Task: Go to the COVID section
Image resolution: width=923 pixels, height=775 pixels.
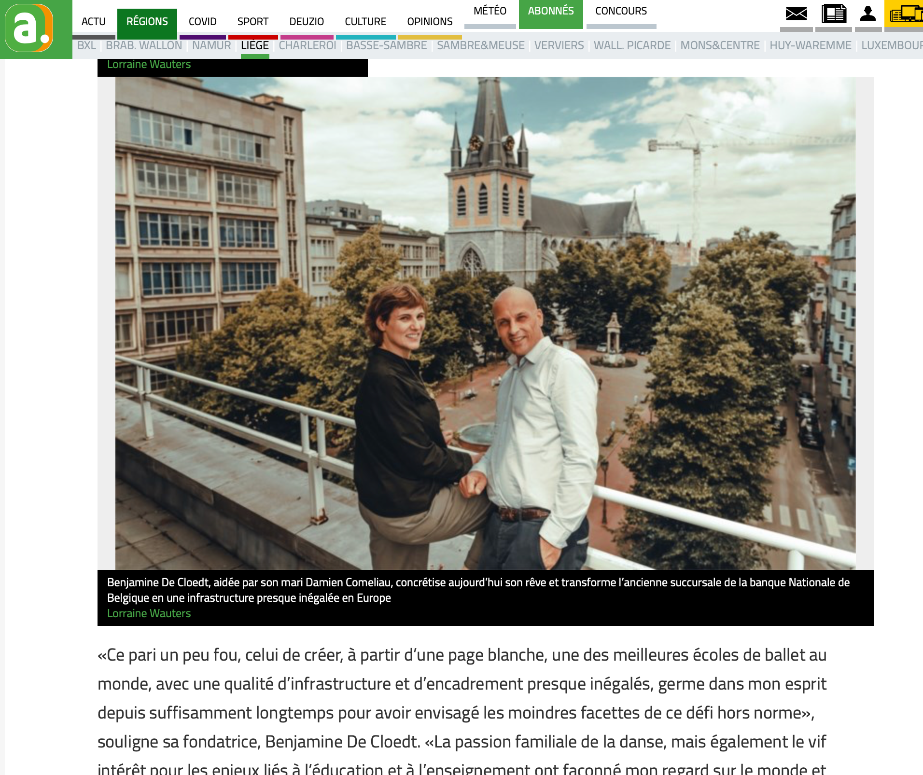Action: point(203,22)
